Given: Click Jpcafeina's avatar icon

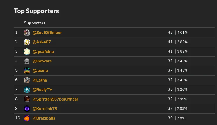Looking at the screenshot, I should (27, 52).
